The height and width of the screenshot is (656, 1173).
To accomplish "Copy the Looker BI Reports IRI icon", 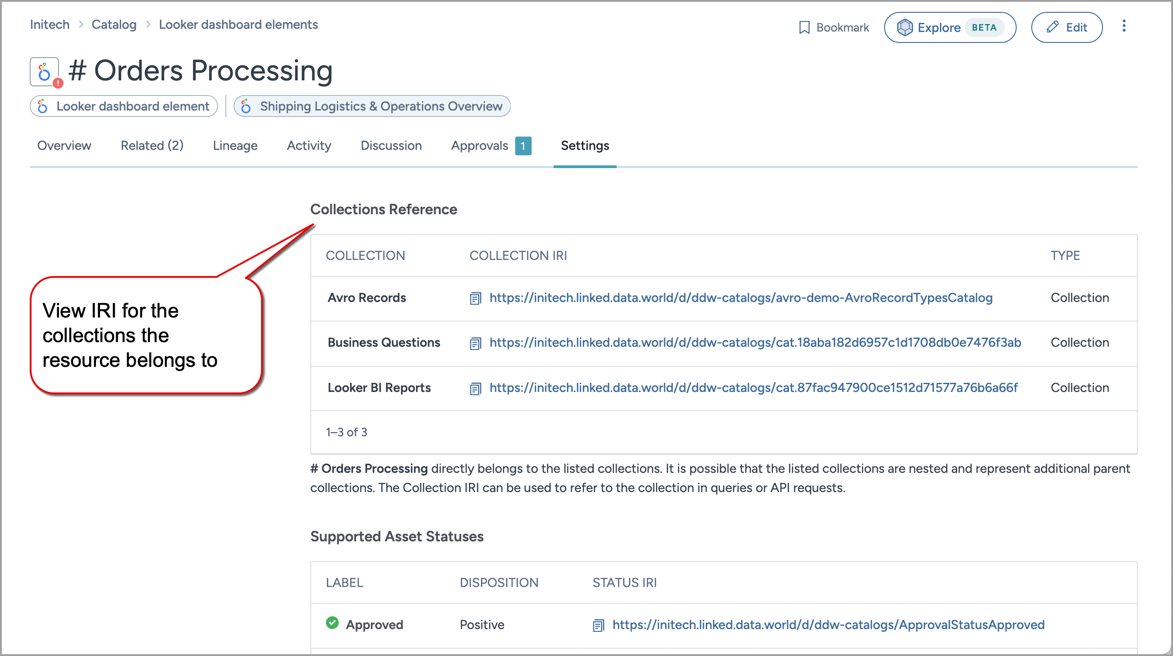I will pyautogui.click(x=475, y=388).
